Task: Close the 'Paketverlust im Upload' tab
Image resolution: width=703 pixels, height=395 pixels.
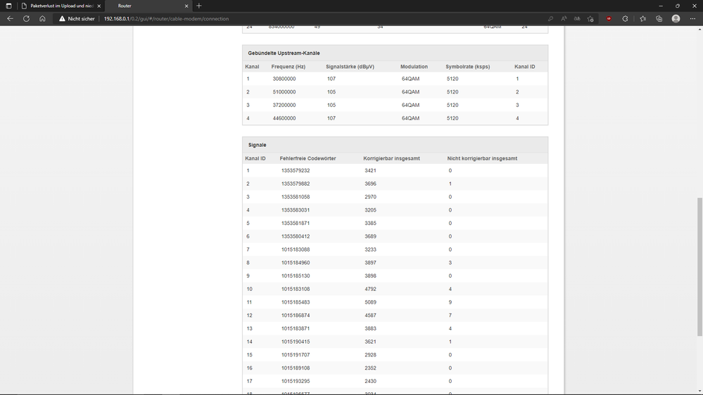Action: pos(99,6)
